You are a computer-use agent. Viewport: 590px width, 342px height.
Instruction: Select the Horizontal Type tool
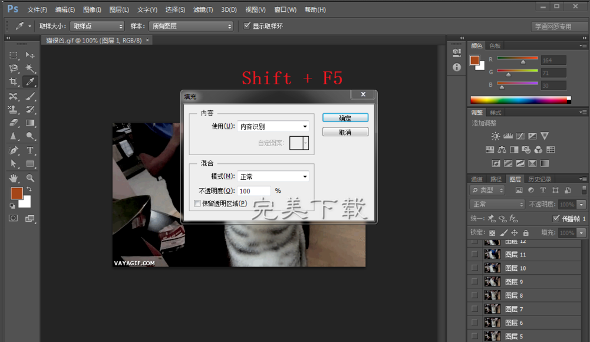pos(30,150)
